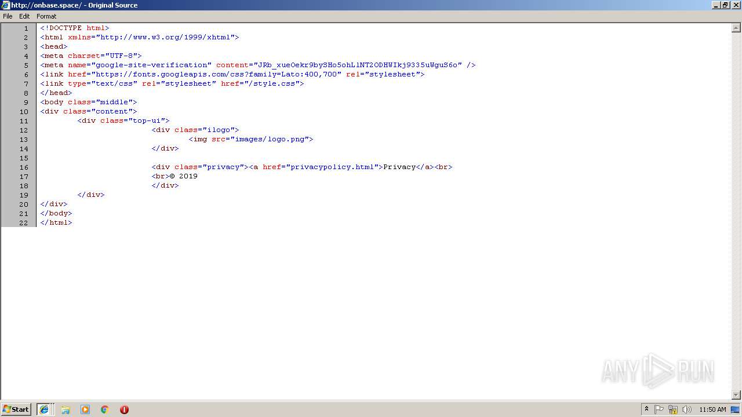The width and height of the screenshot is (742, 417).
Task: Click the Start button
Action: coord(16,409)
